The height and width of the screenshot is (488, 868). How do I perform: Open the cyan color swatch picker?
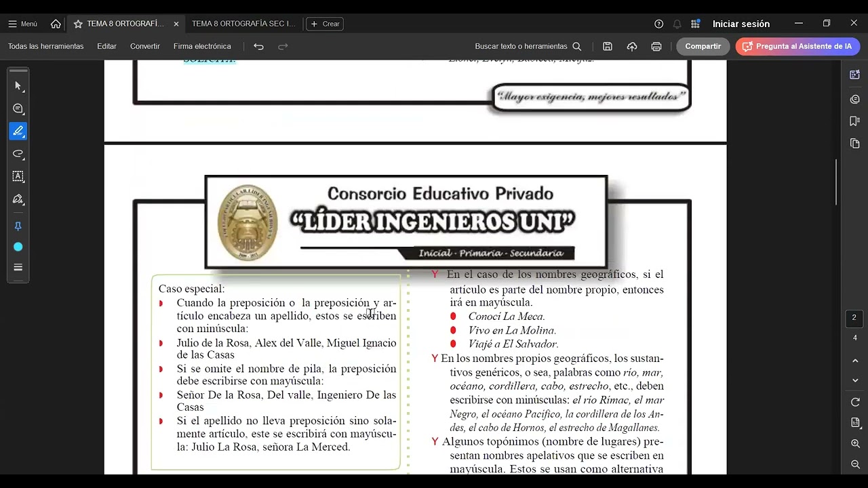[18, 247]
